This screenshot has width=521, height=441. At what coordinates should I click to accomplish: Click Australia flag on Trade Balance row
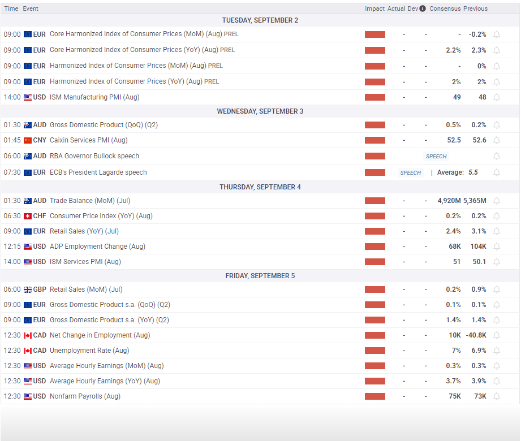tap(28, 201)
